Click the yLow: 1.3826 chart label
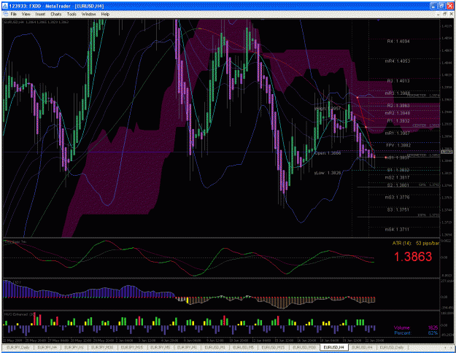456x353 pixels. click(328, 173)
